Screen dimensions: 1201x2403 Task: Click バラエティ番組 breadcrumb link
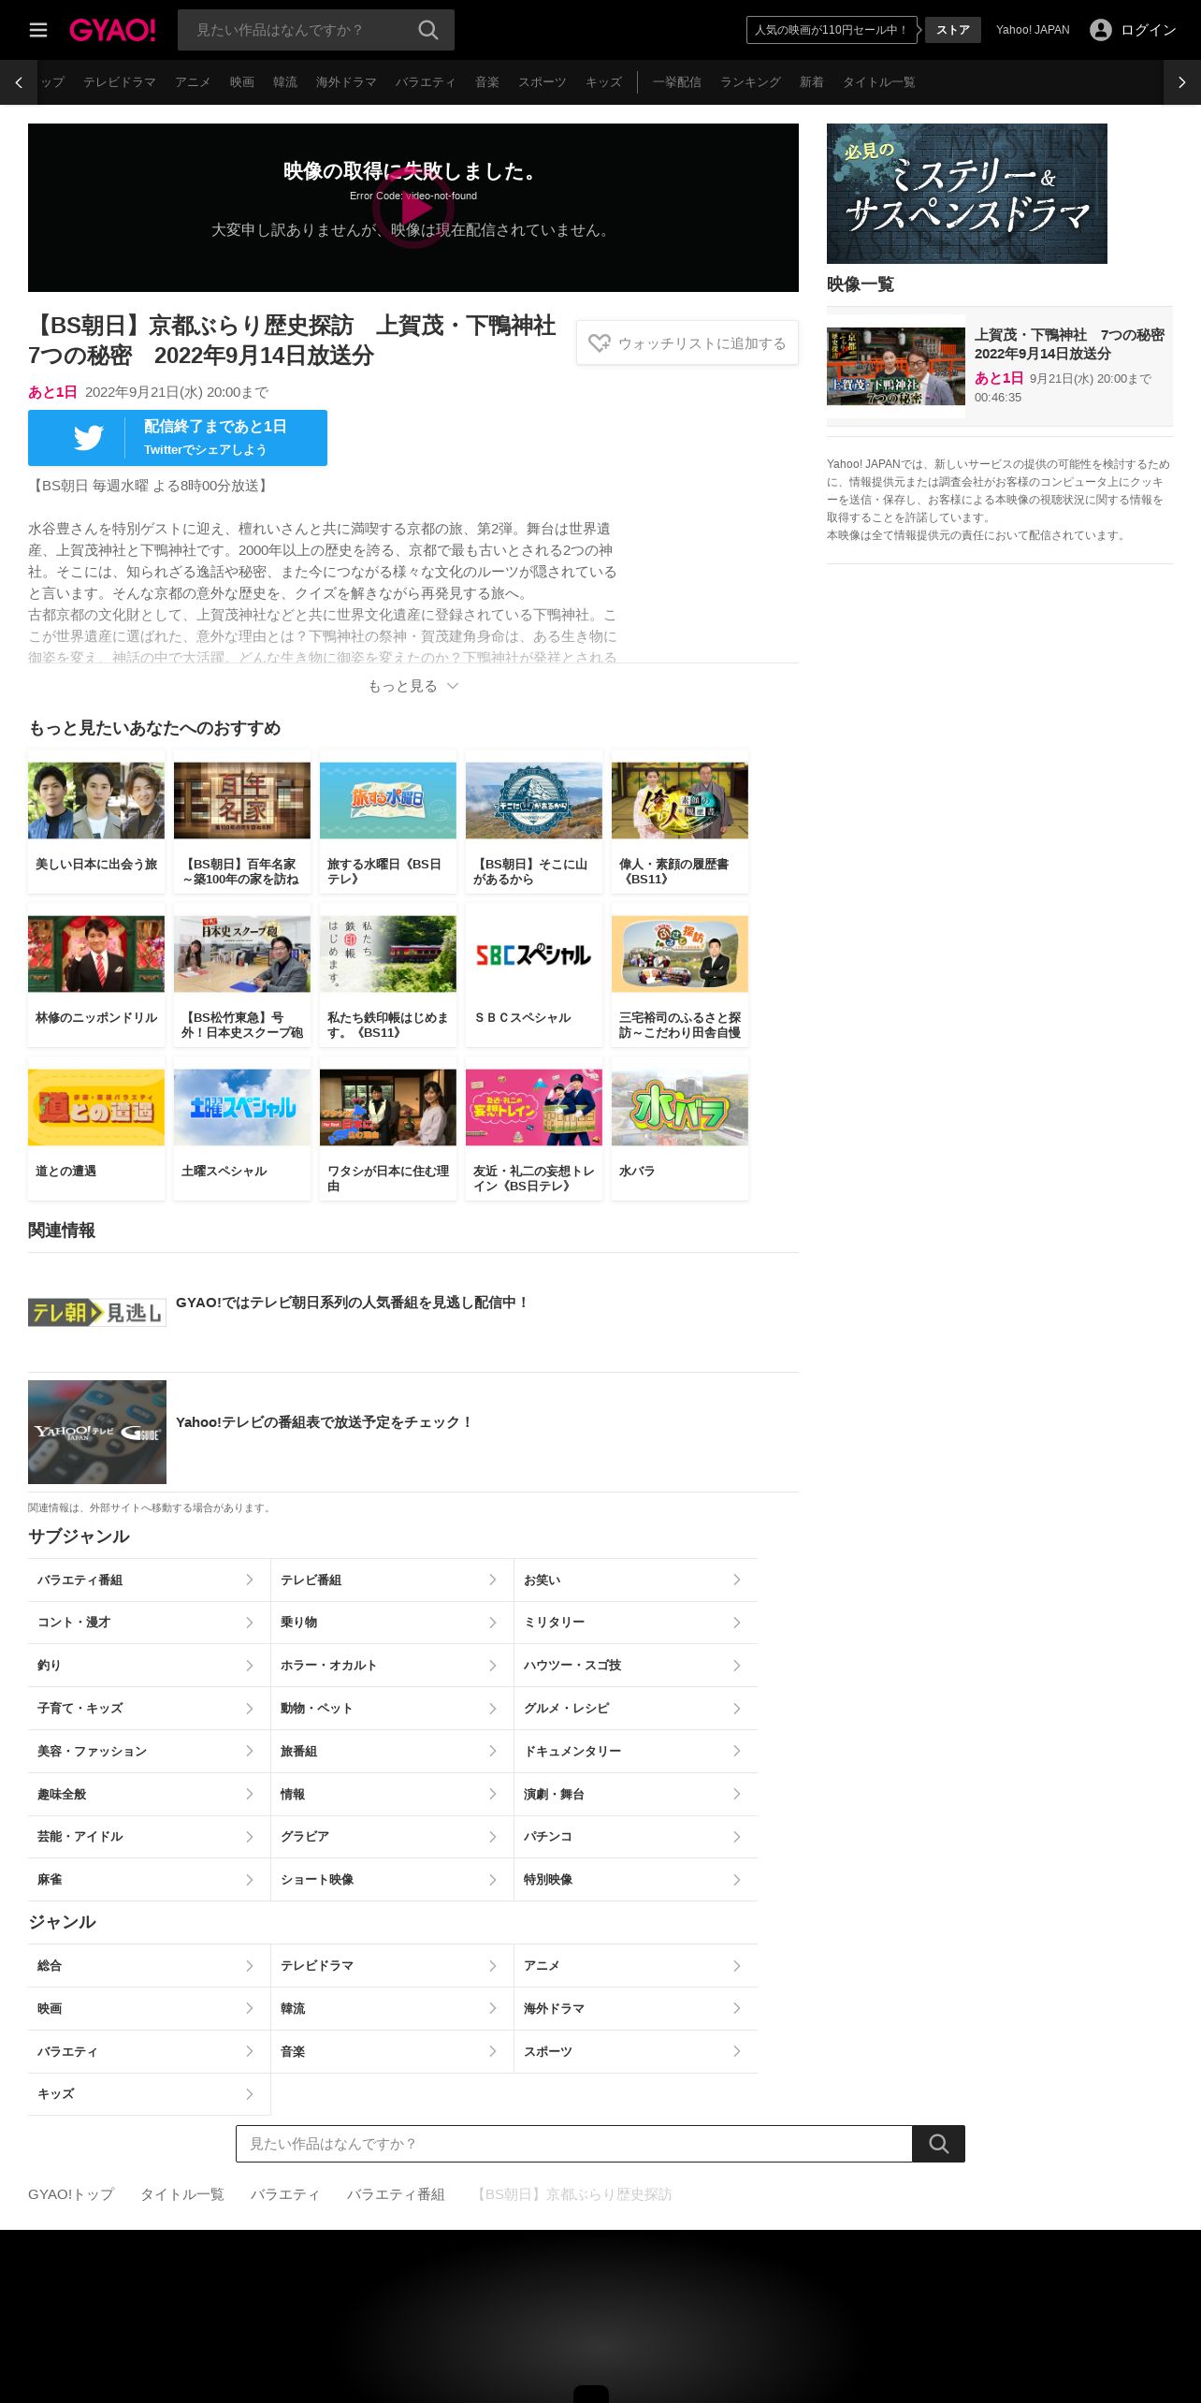[x=396, y=2194]
